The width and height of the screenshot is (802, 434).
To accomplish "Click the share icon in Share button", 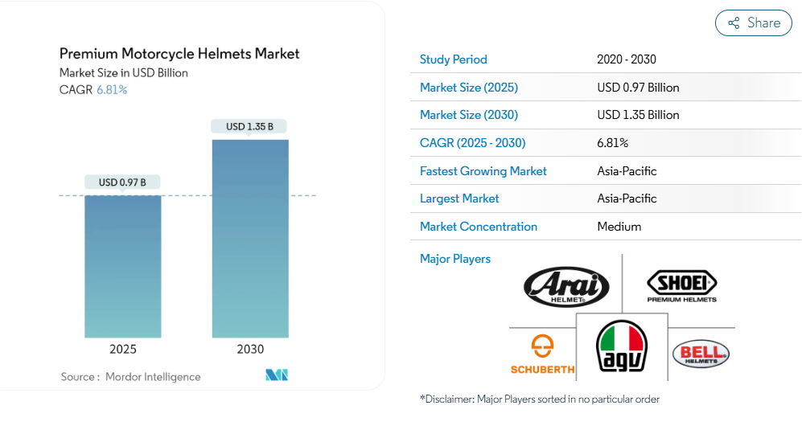I will [734, 23].
